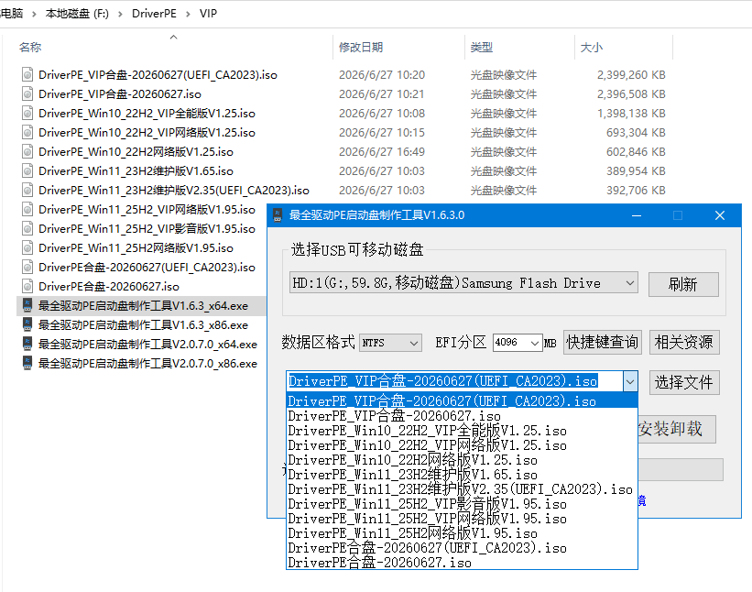The height and width of the screenshot is (592, 752).
Task: Click the 刷新 refresh button
Action: click(683, 284)
